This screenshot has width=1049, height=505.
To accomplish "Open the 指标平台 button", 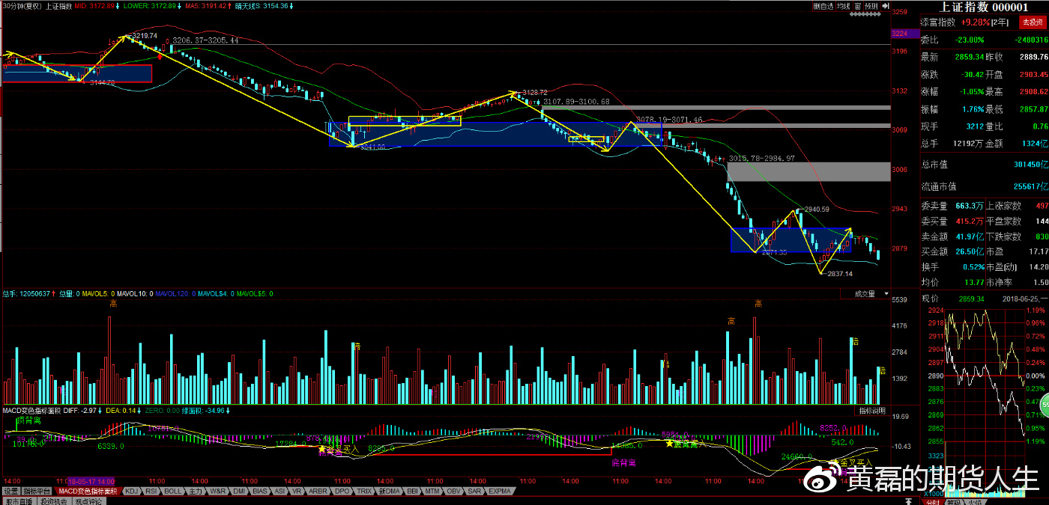I will pyautogui.click(x=37, y=491).
